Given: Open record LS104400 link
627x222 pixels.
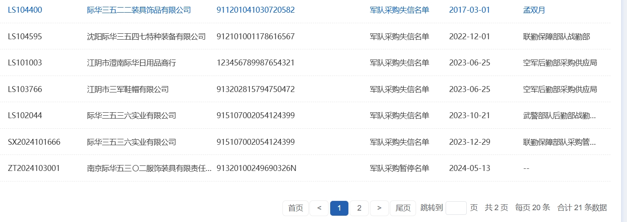Looking at the screenshot, I should point(25,10).
